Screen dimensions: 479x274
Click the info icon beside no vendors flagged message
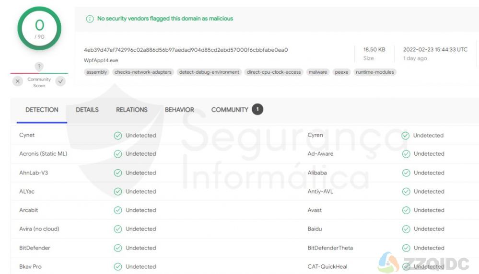pos(90,19)
